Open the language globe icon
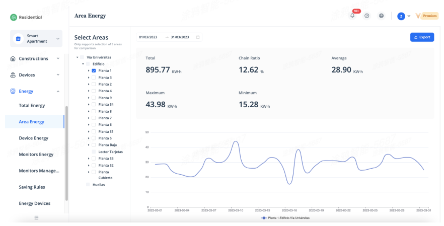 pos(381,16)
